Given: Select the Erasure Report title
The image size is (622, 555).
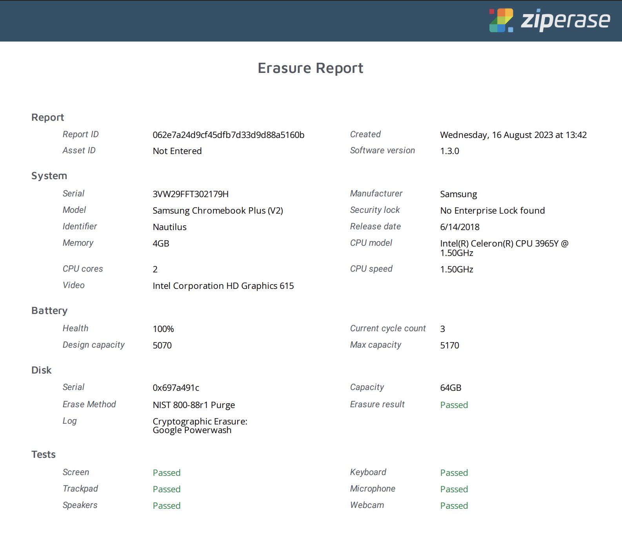Looking at the screenshot, I should pyautogui.click(x=311, y=68).
